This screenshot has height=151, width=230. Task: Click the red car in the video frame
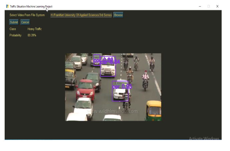[x=85, y=90]
